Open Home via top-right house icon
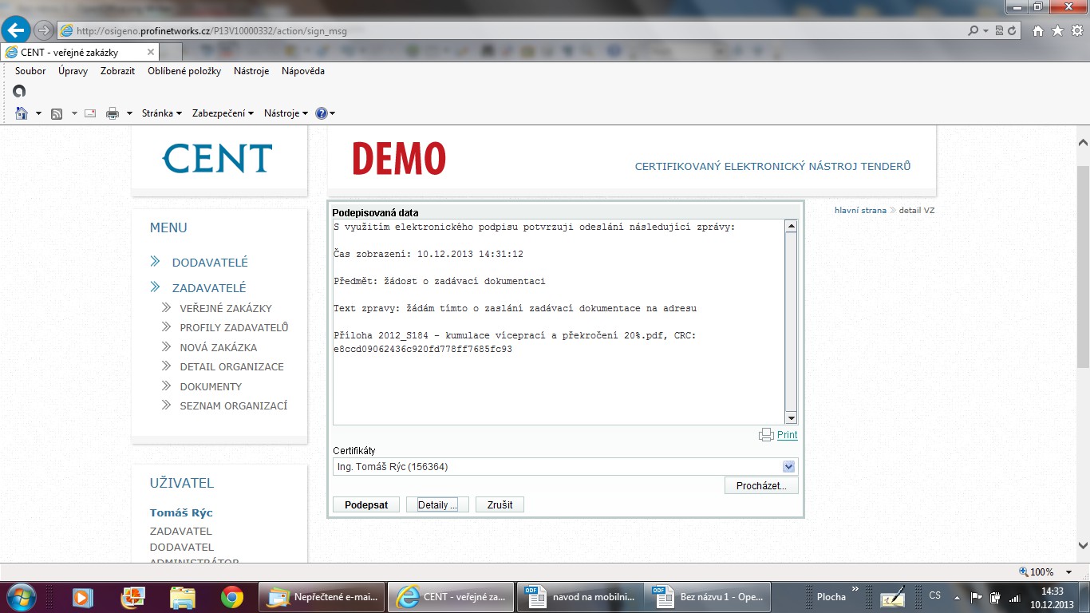Viewport: 1090px width, 613px height. [x=1037, y=30]
